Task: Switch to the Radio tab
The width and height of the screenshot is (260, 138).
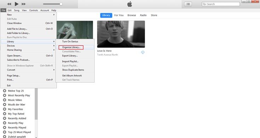Action: [143, 15]
